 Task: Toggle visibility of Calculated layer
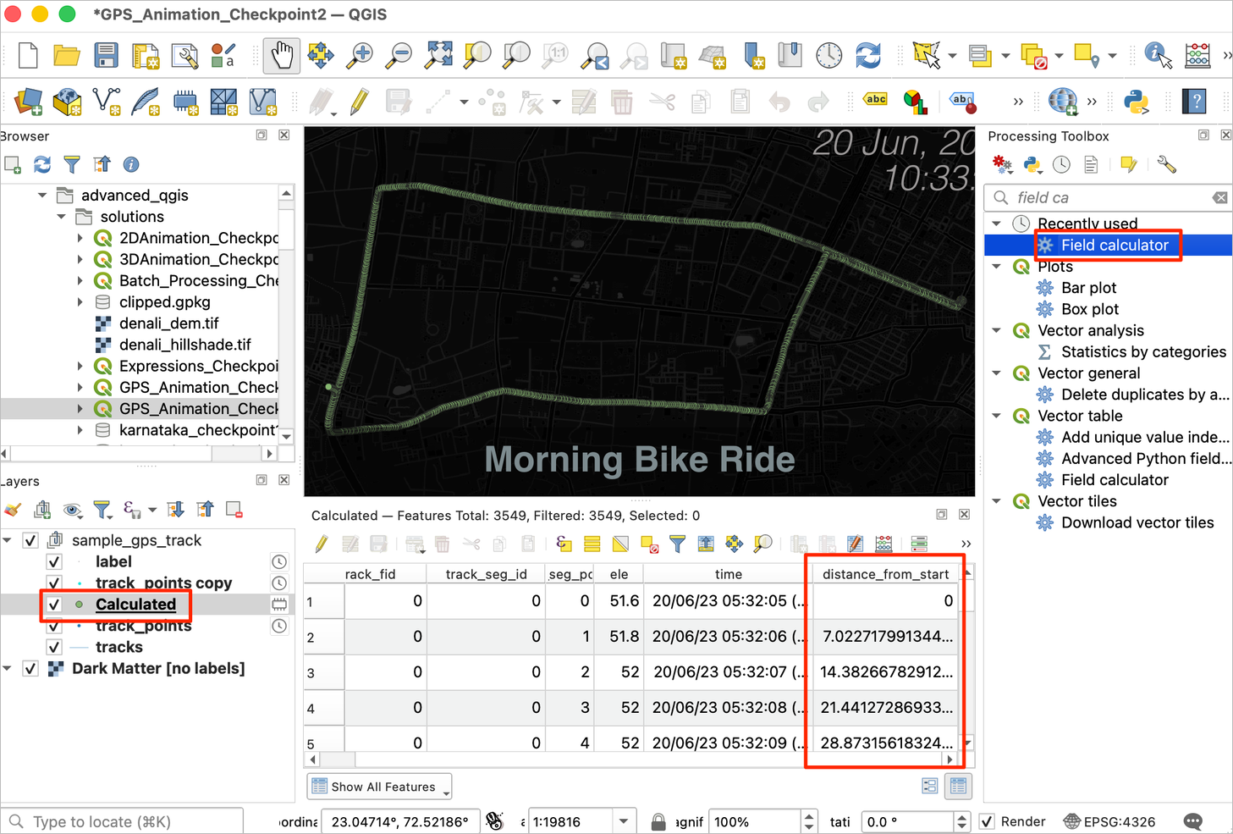[54, 605]
